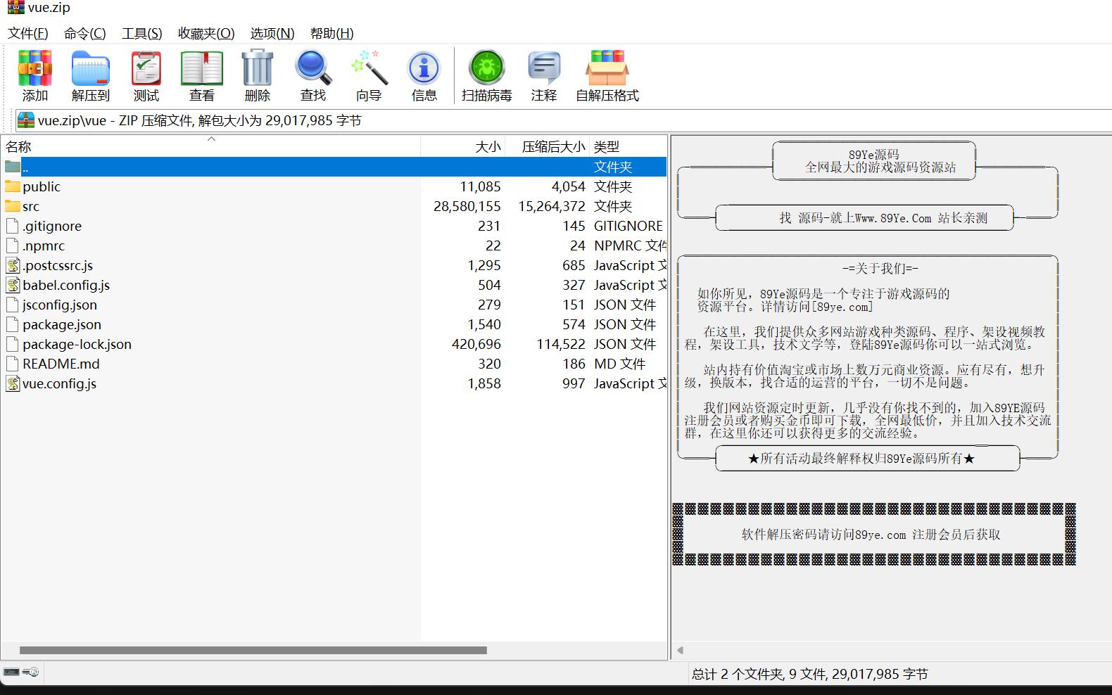Open the Comment (注释) icon
This screenshot has height=695, width=1112.
544,68
